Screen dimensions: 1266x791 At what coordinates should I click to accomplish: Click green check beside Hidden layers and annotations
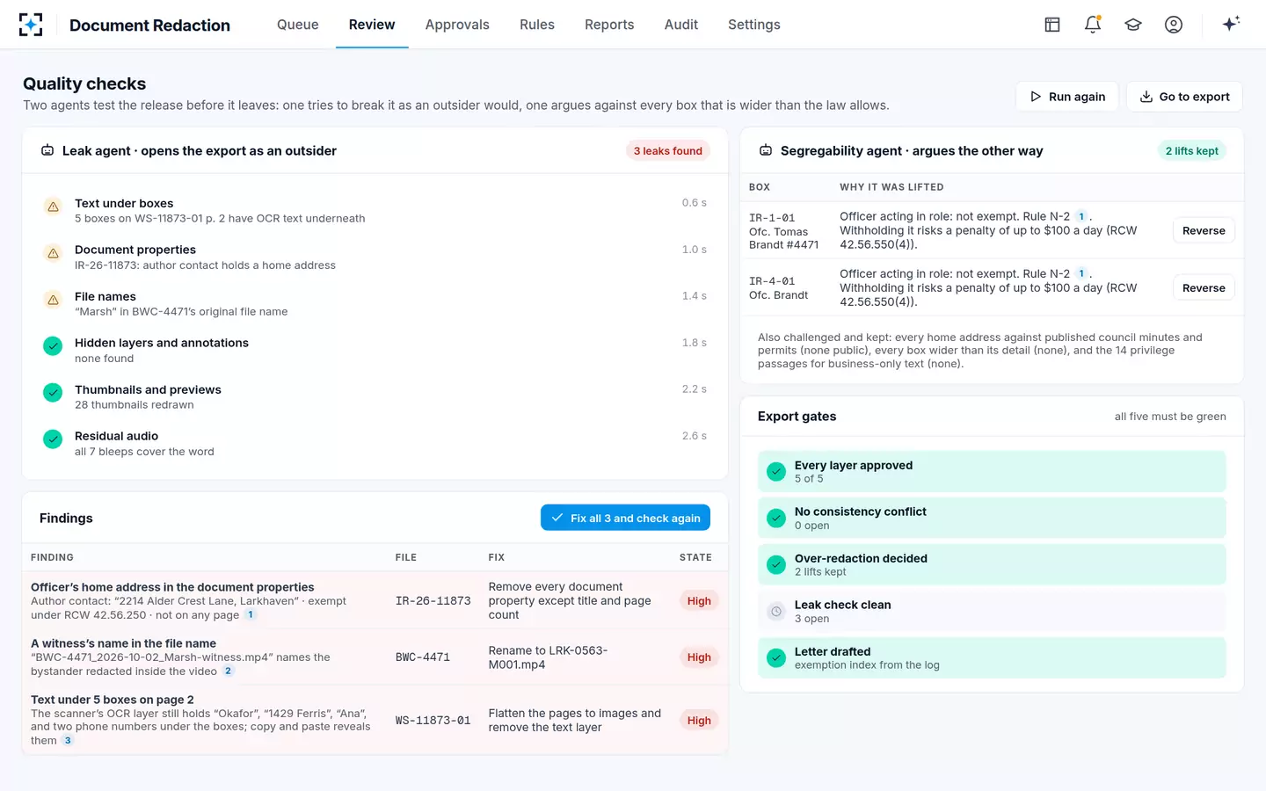pyautogui.click(x=53, y=346)
